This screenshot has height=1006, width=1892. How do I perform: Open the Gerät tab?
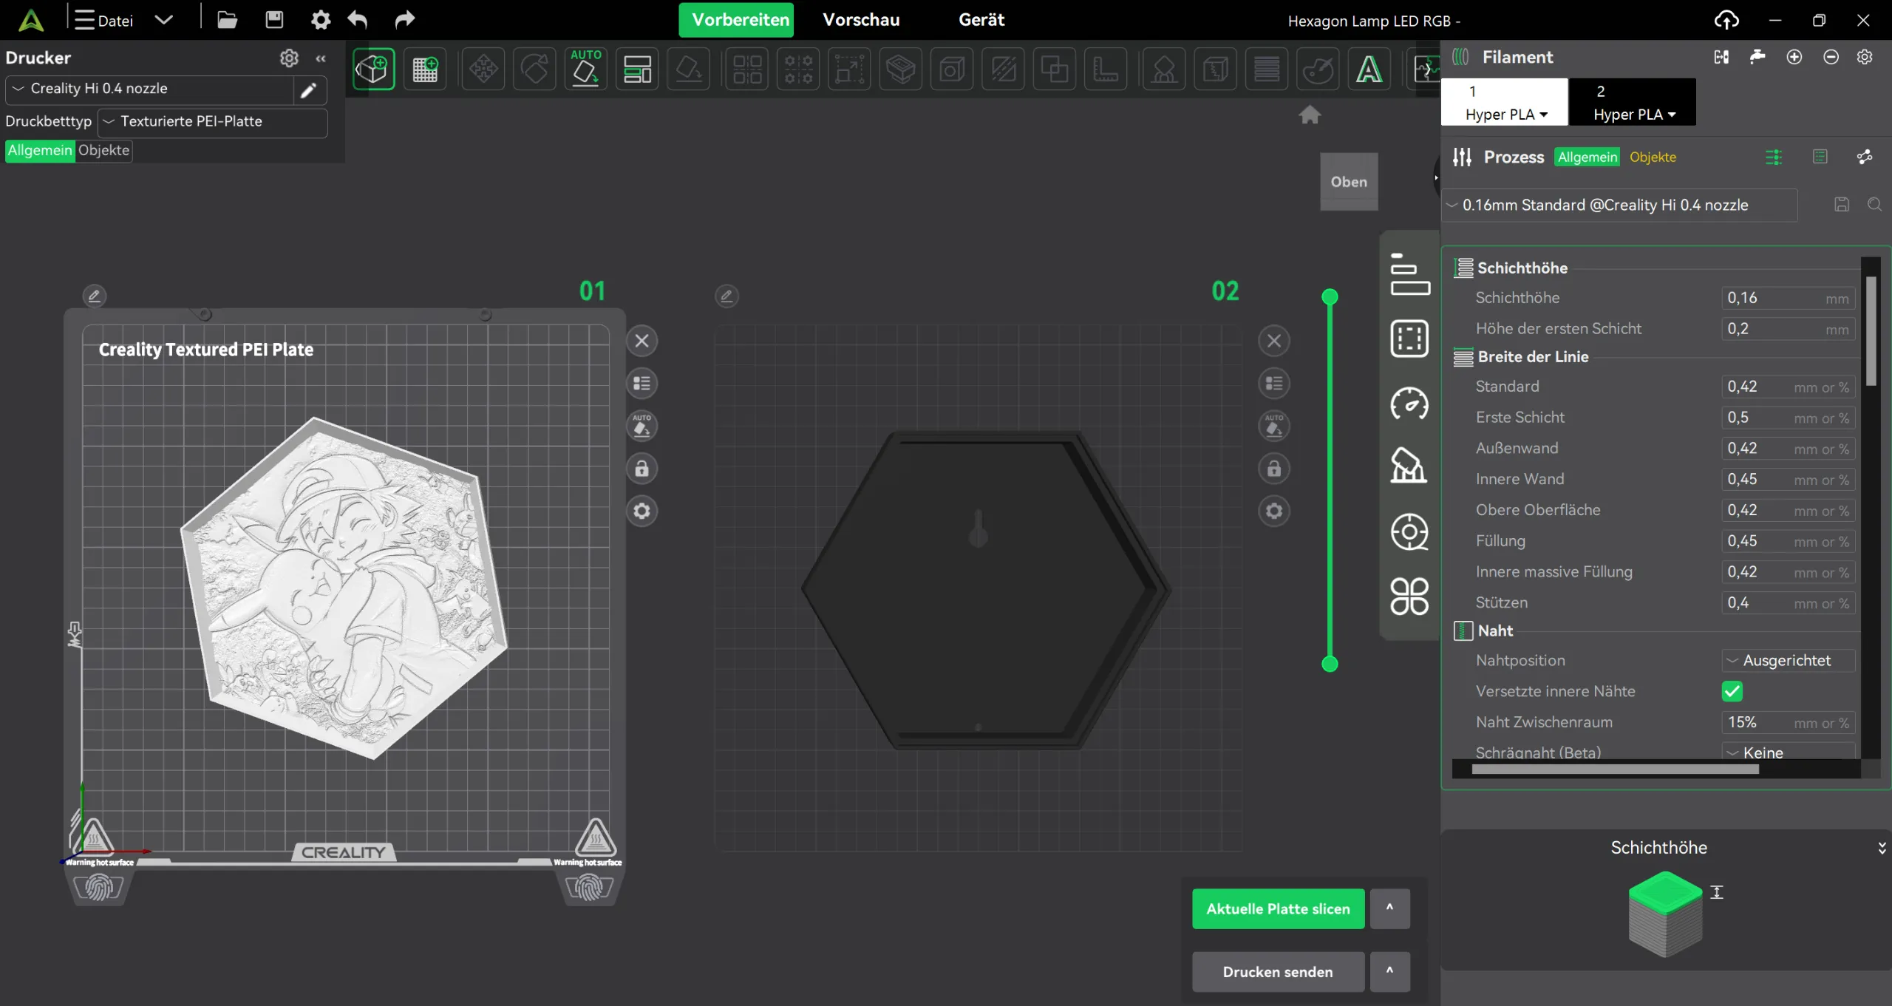981,20
